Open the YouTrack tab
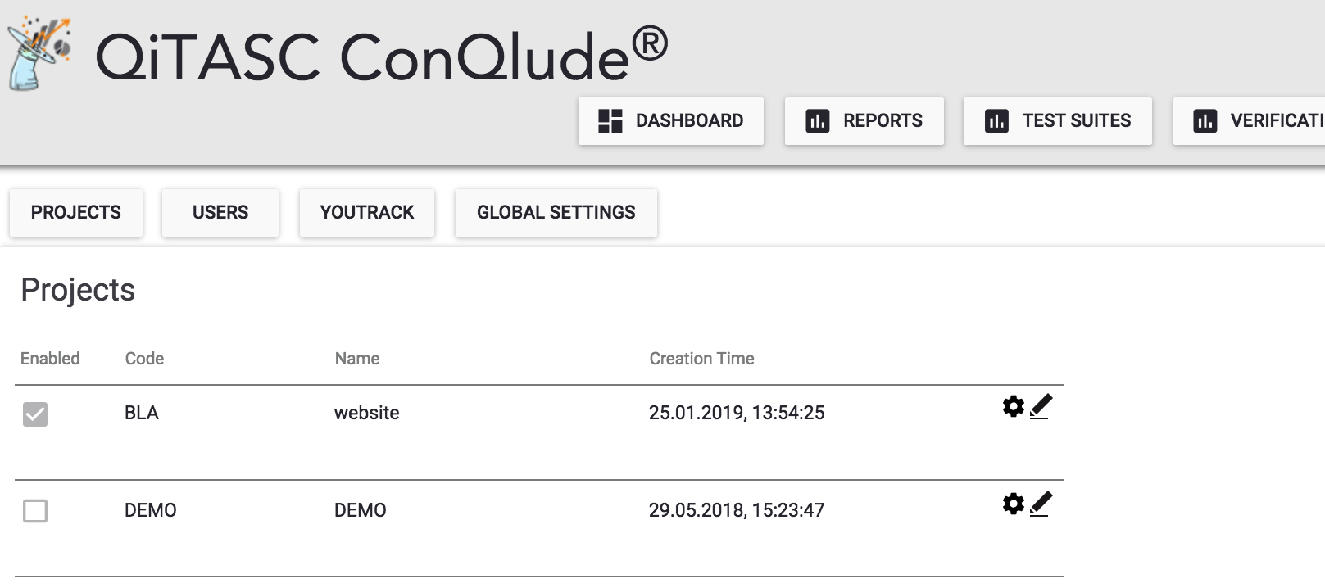 coord(367,213)
